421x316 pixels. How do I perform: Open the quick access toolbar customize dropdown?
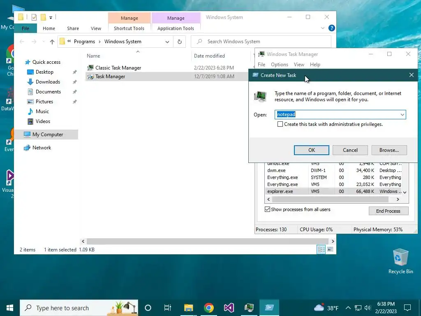(x=51, y=18)
